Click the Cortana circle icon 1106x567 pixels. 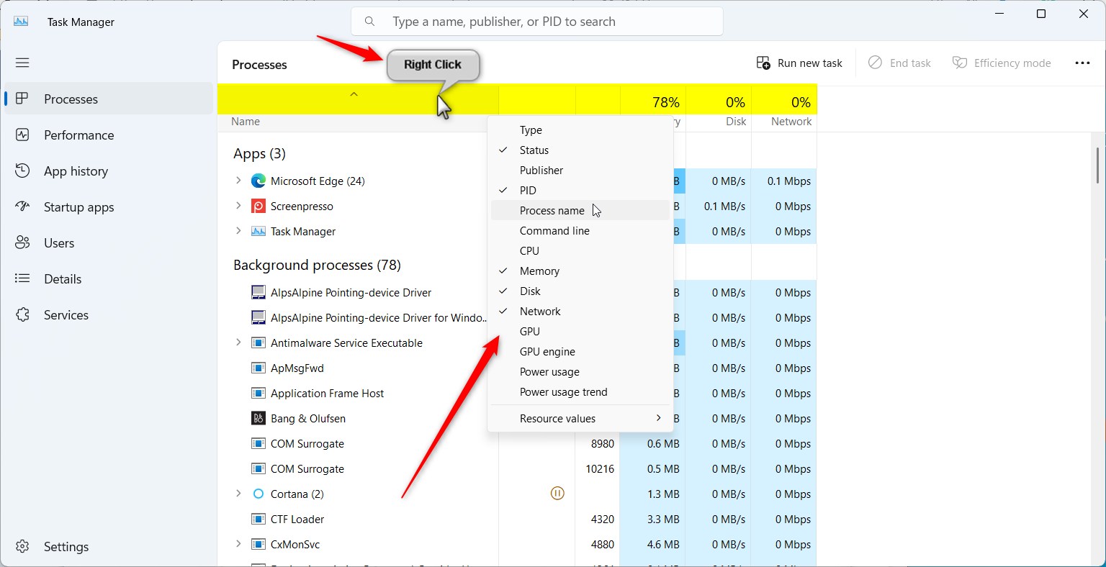pyautogui.click(x=258, y=494)
